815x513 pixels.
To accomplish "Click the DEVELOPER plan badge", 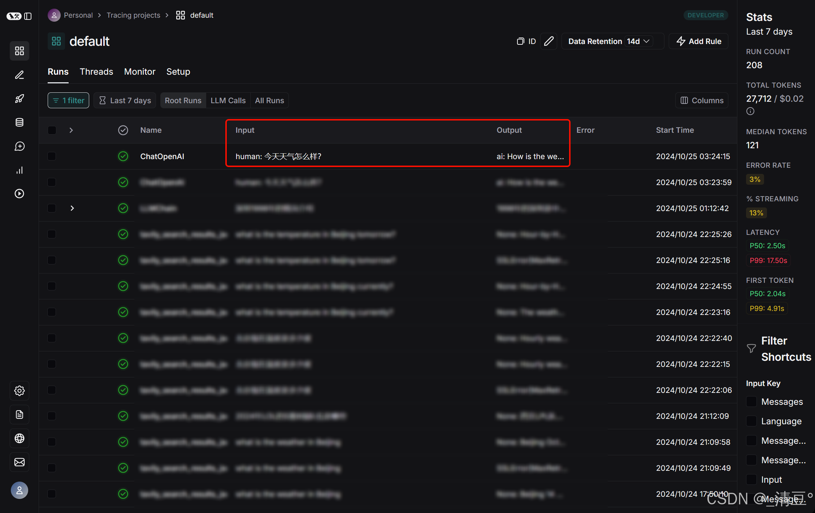I will pos(706,15).
